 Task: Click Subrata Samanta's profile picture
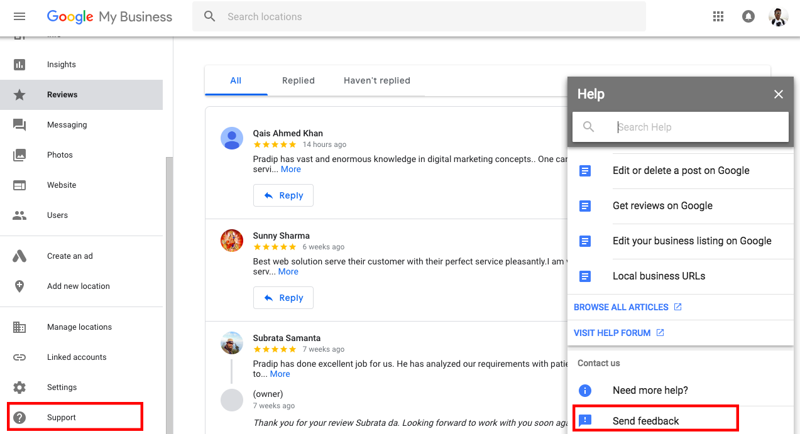tap(232, 343)
